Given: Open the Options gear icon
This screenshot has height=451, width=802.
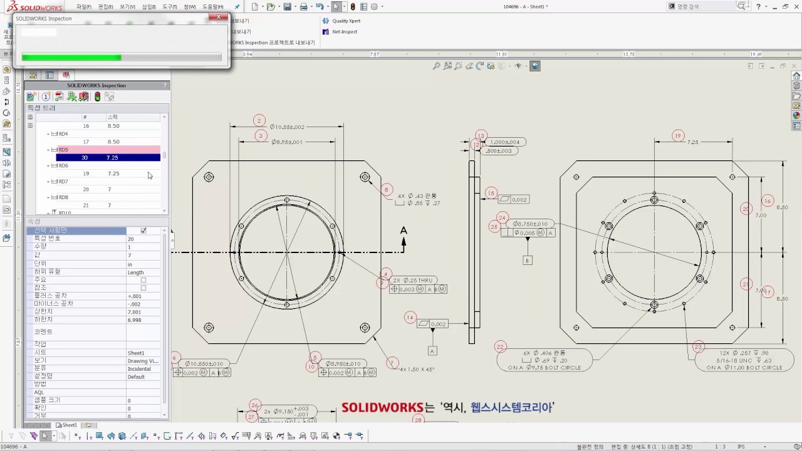Looking at the screenshot, I should coord(374,7).
